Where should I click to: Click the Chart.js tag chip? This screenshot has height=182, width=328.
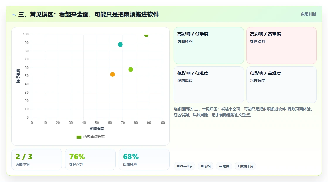184,166
